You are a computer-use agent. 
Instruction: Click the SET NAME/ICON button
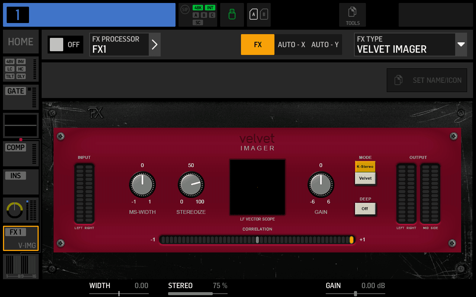point(427,80)
